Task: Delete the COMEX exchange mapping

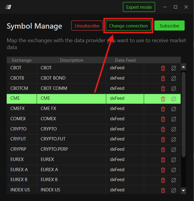Action: point(163,119)
